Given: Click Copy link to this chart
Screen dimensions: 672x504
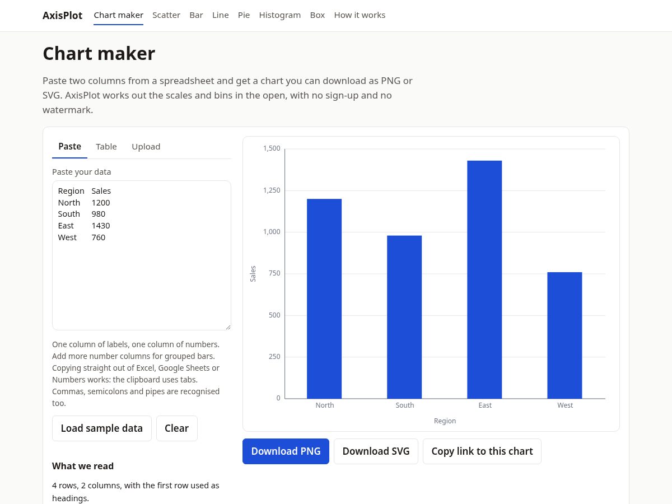Looking at the screenshot, I should pos(482,451).
